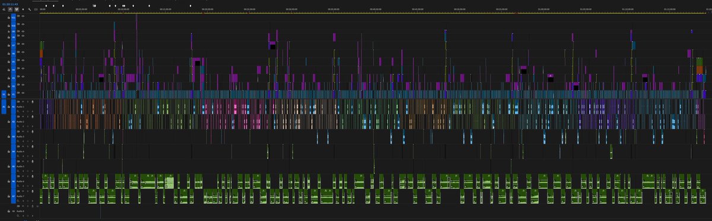Click ruler at 00:20:00:00

click(208, 9)
